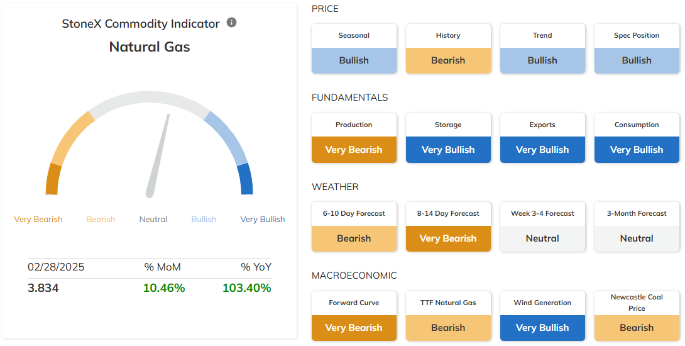Screen dimensions: 685x346
Task: Click the 103.40% YoY value
Action: [x=247, y=288]
